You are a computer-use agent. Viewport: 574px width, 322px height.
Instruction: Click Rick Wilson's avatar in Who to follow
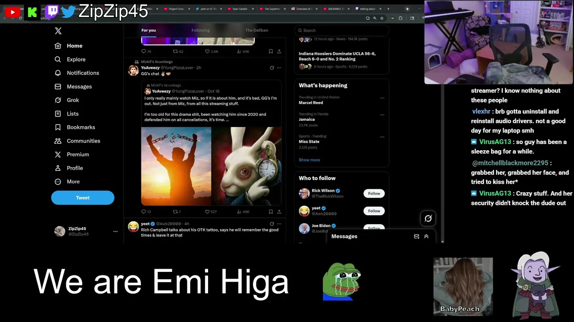pos(304,194)
